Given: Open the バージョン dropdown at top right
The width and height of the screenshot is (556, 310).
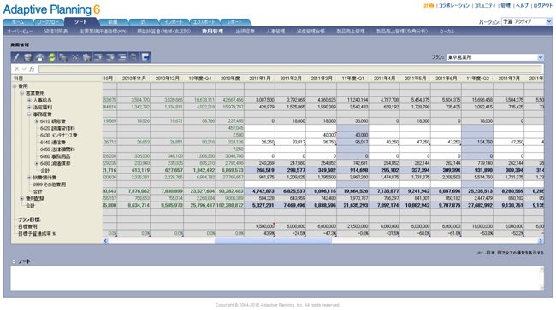Looking at the screenshot, I should [527, 22].
